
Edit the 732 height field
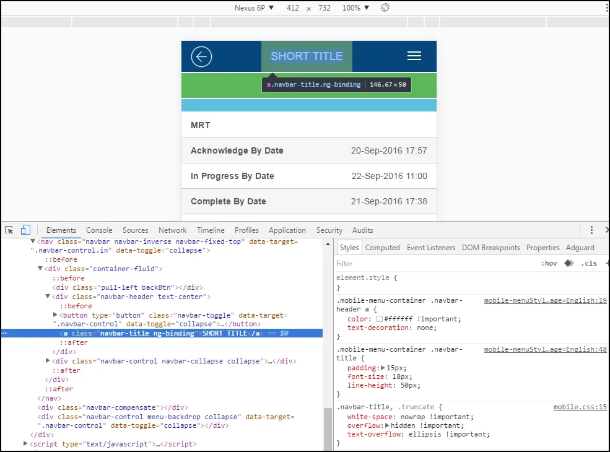point(324,8)
